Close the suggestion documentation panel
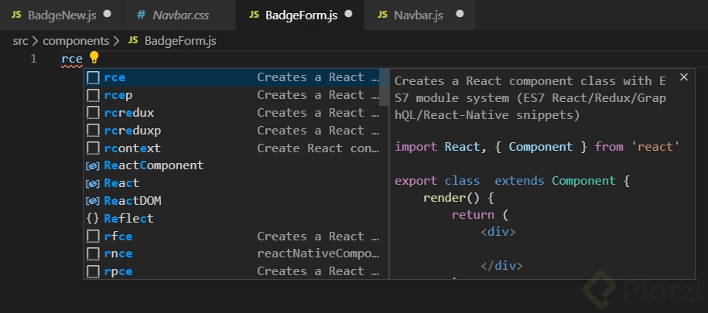Viewport: 708px width, 313px height. [683, 77]
